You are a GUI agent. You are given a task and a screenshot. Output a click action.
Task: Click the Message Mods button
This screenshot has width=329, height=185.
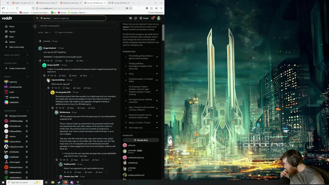[x=141, y=140]
